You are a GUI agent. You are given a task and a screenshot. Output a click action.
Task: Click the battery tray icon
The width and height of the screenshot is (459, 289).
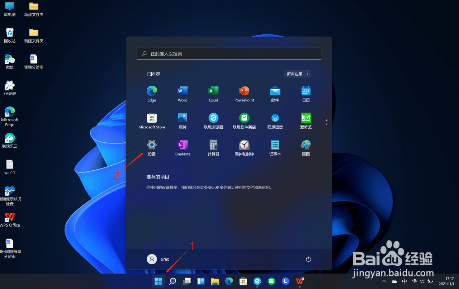(x=430, y=281)
